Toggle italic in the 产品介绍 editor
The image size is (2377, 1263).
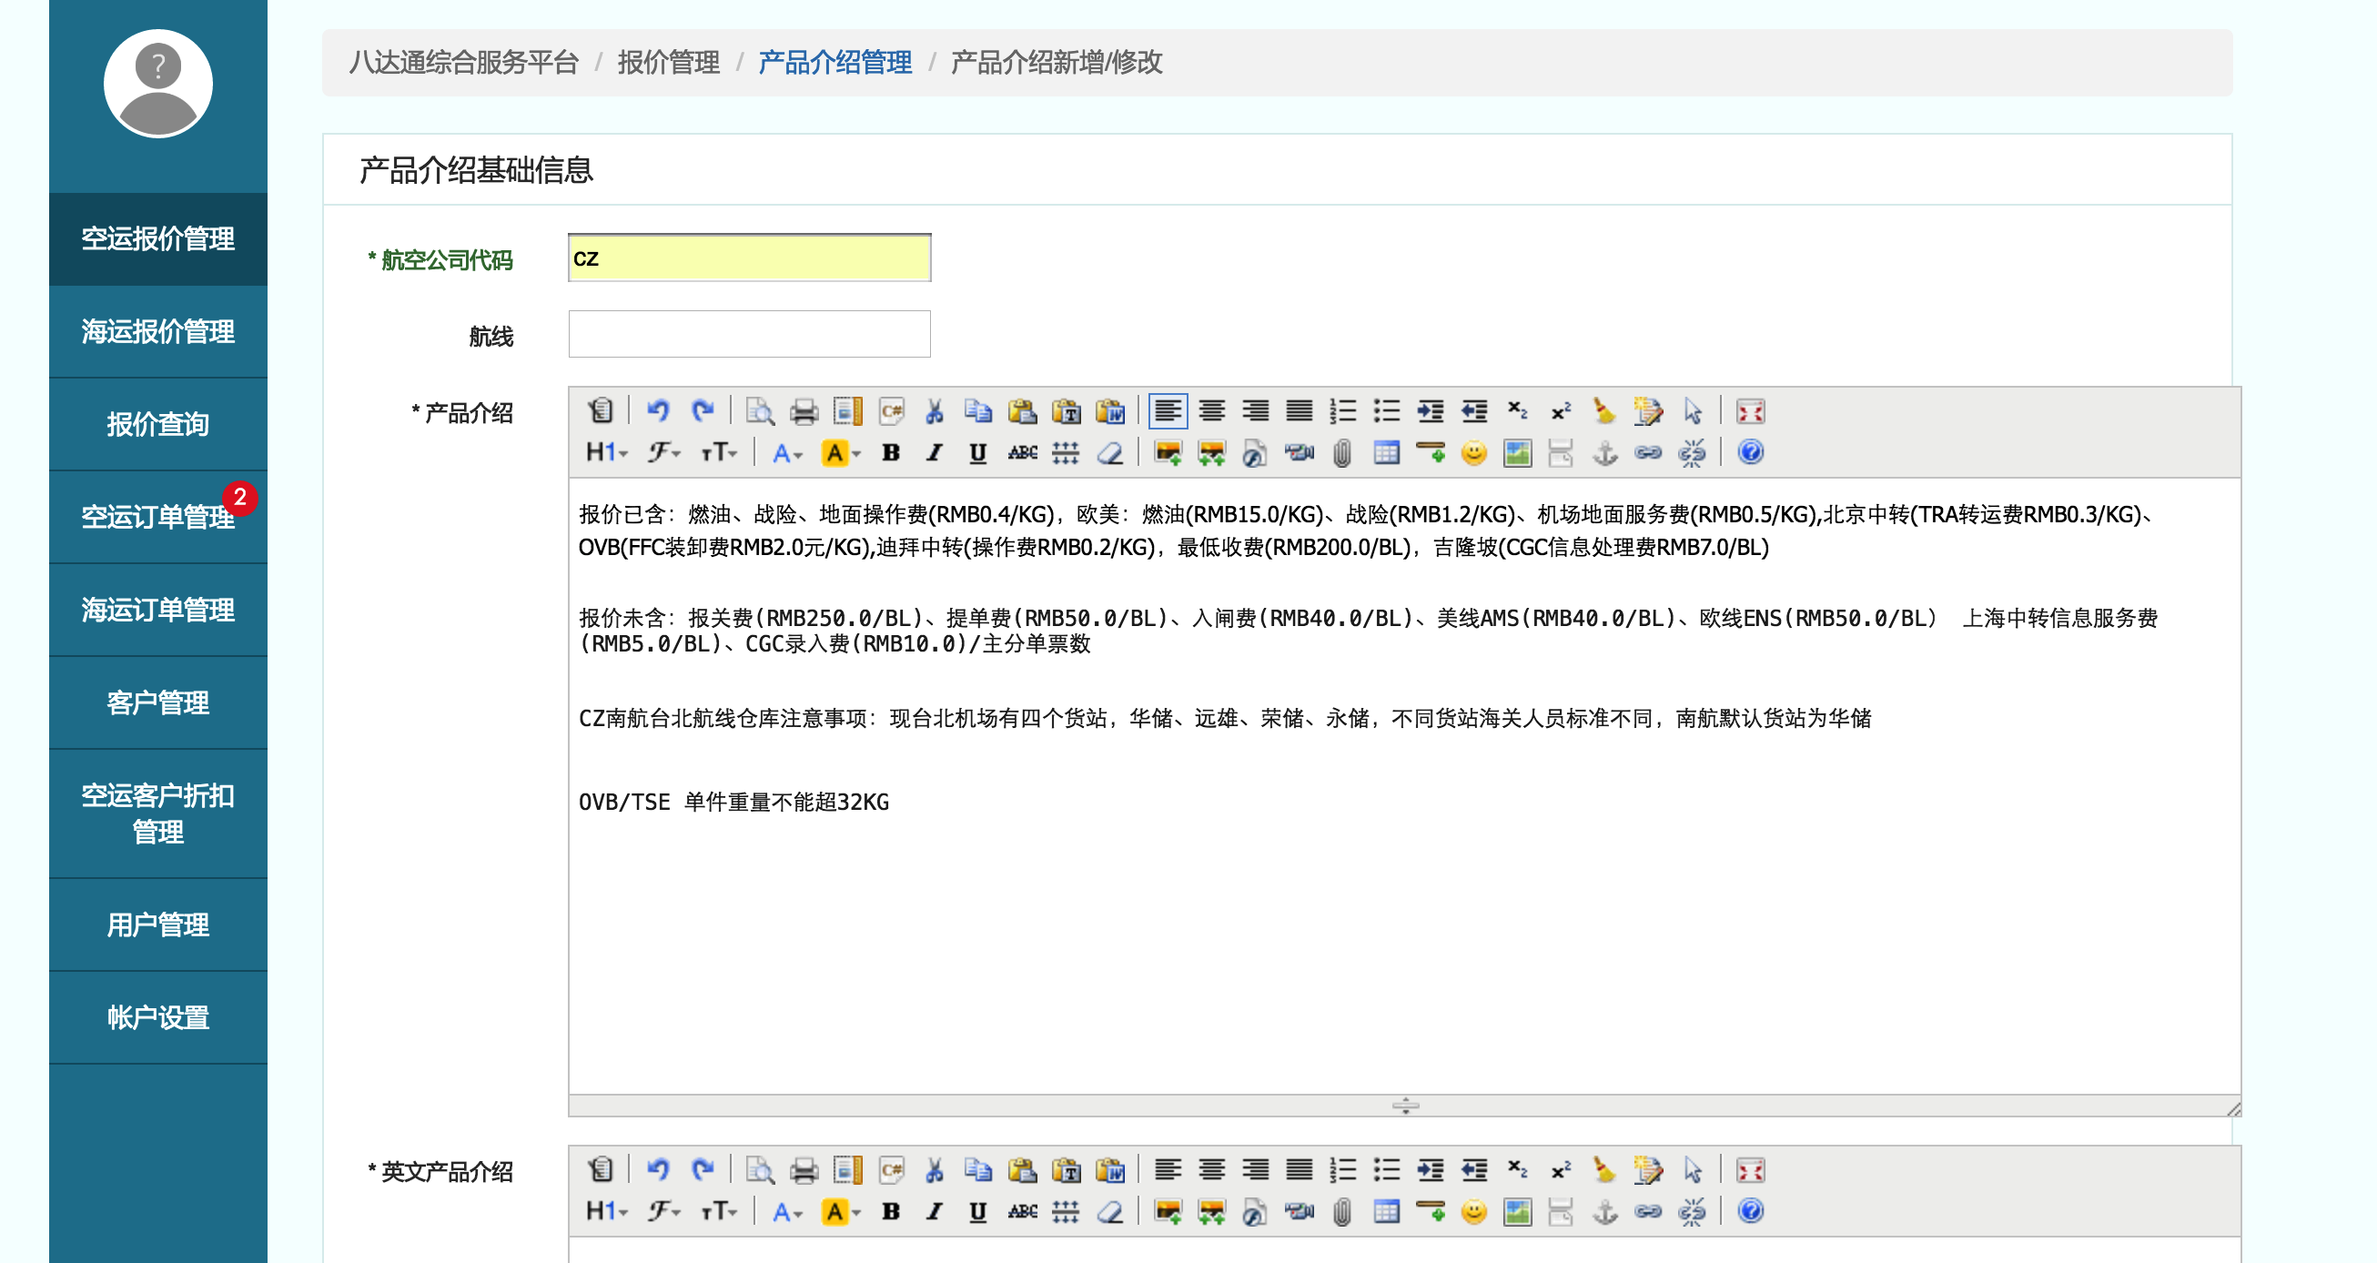click(934, 452)
